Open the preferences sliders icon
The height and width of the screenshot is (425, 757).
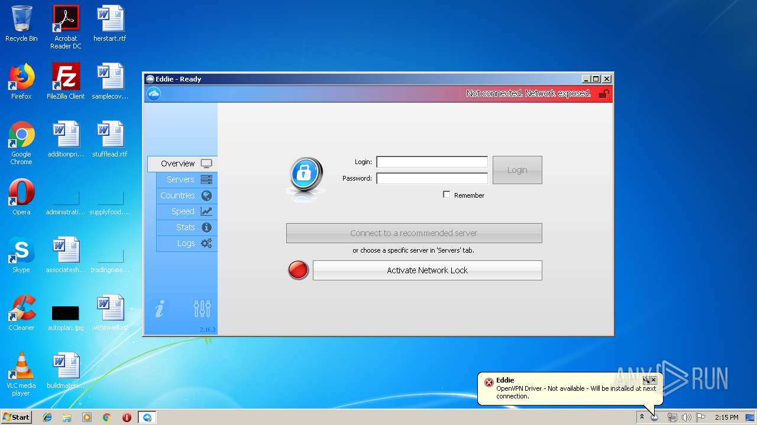[202, 309]
